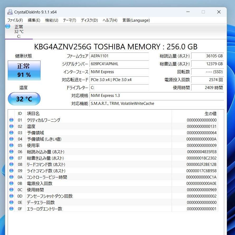Click the 項目名 column header
The image size is (235, 235).
(98, 114)
